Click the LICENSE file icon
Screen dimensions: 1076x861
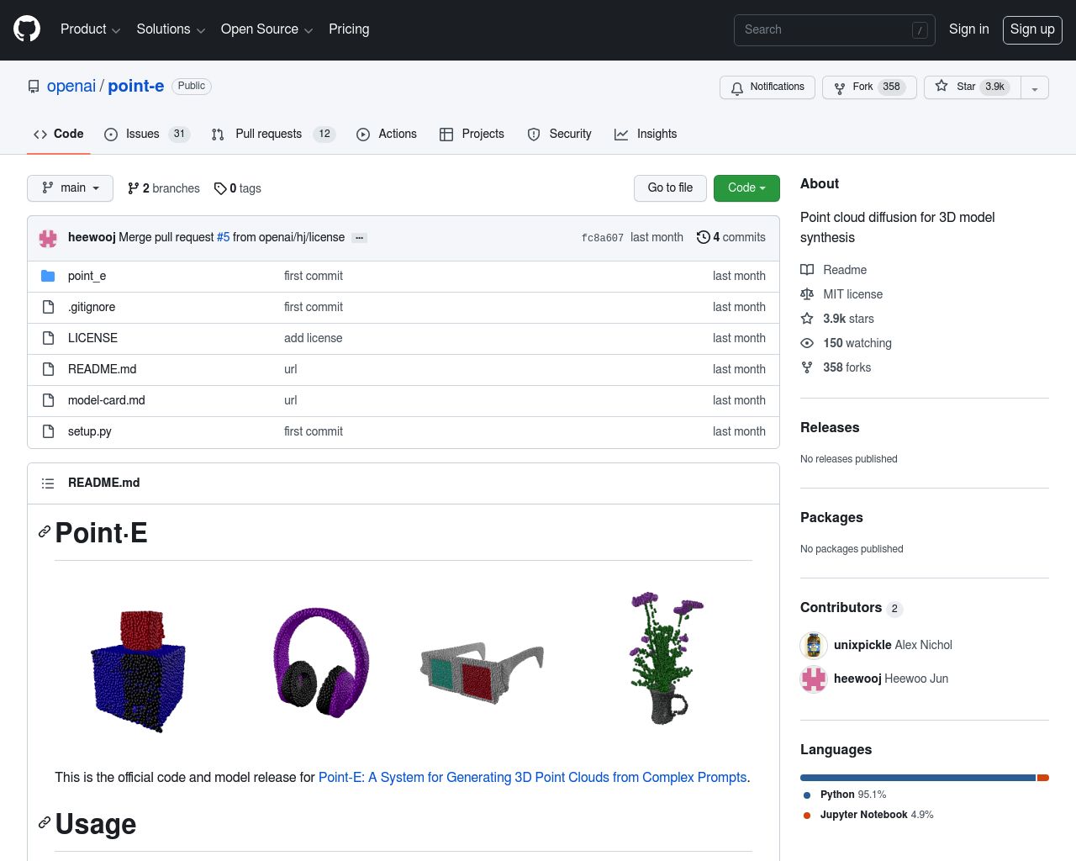click(x=48, y=338)
